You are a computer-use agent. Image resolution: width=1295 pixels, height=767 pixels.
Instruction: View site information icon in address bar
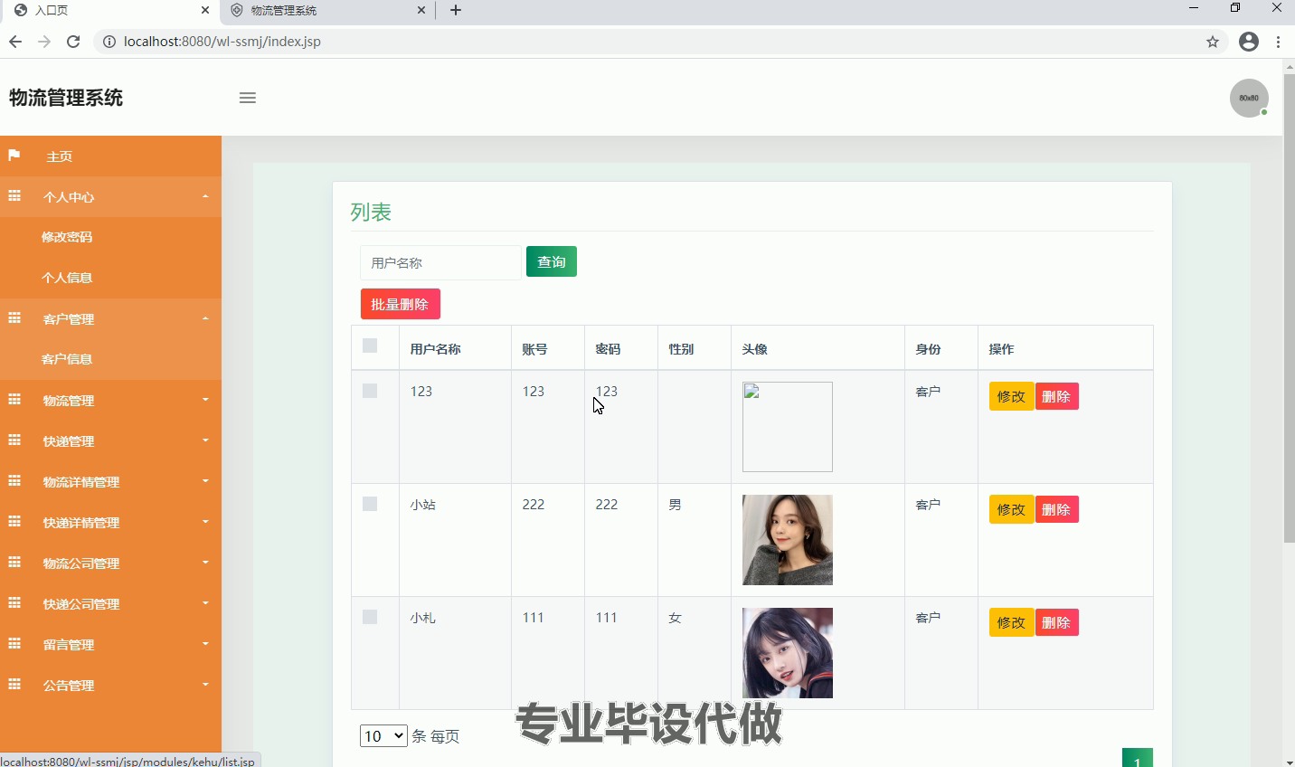click(109, 42)
